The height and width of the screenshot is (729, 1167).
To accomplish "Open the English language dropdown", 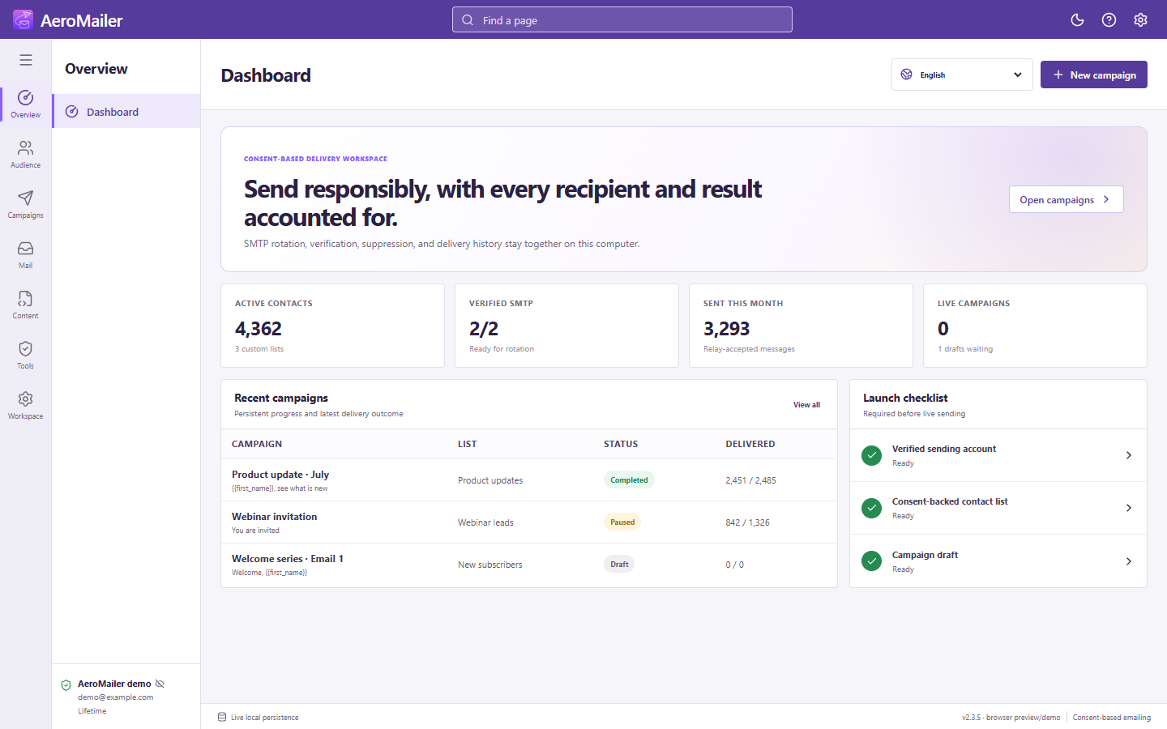I will pos(962,75).
